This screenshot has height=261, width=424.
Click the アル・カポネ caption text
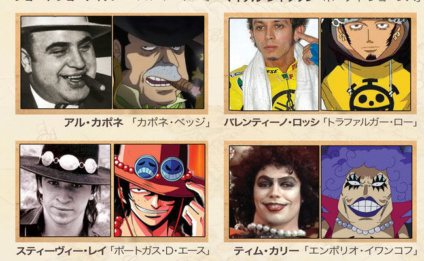[94, 123]
